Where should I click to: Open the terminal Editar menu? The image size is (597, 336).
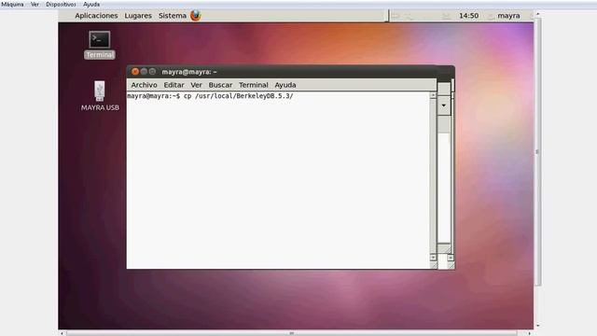click(174, 85)
